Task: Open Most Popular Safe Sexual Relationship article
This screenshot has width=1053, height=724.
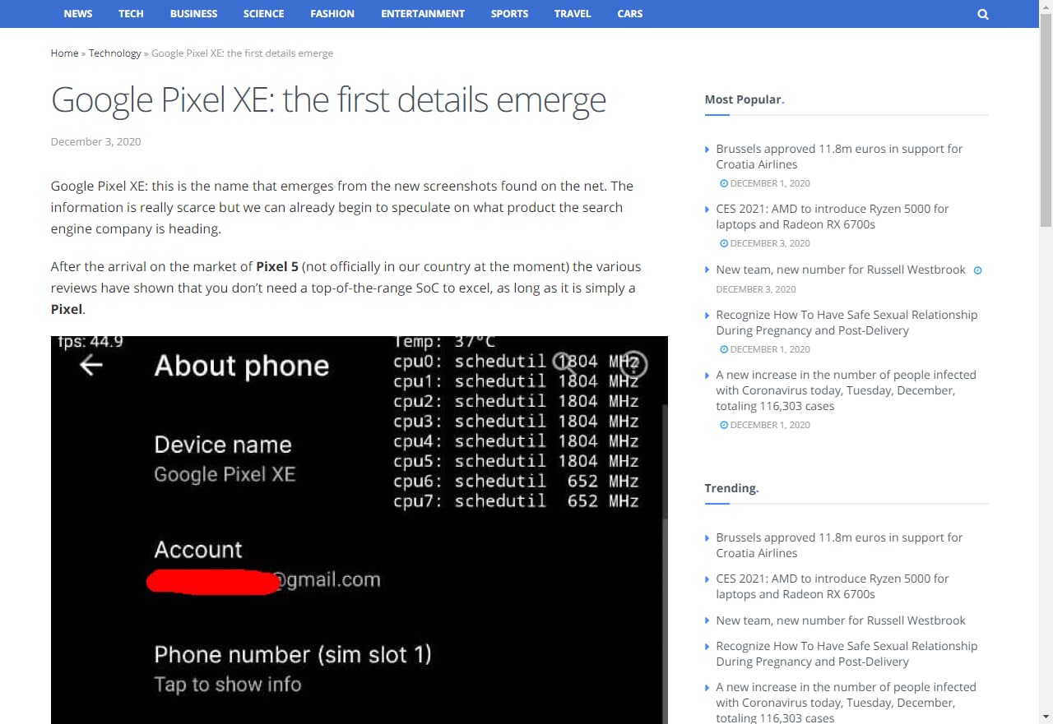Action: (x=847, y=323)
